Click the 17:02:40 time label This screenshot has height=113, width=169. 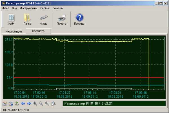click(39, 93)
